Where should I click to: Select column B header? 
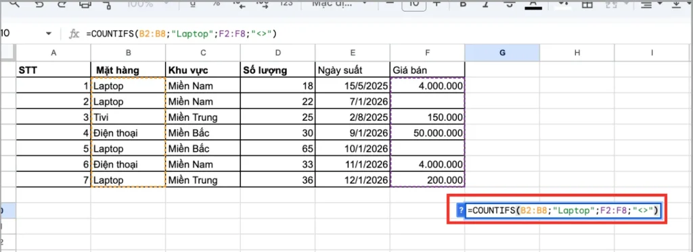pos(128,53)
